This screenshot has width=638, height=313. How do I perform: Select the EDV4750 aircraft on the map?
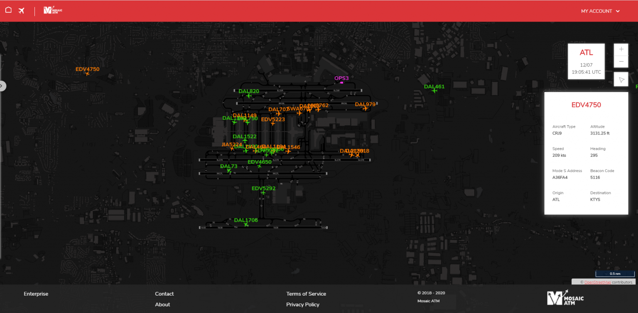pyautogui.click(x=87, y=73)
